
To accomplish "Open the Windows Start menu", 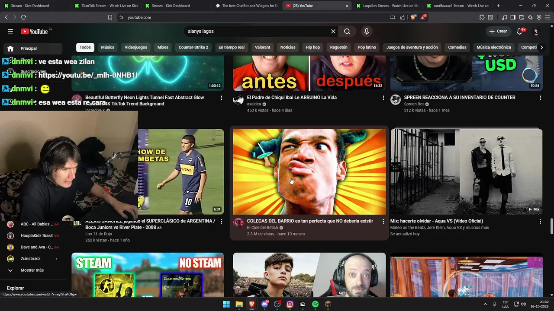I will (x=226, y=304).
